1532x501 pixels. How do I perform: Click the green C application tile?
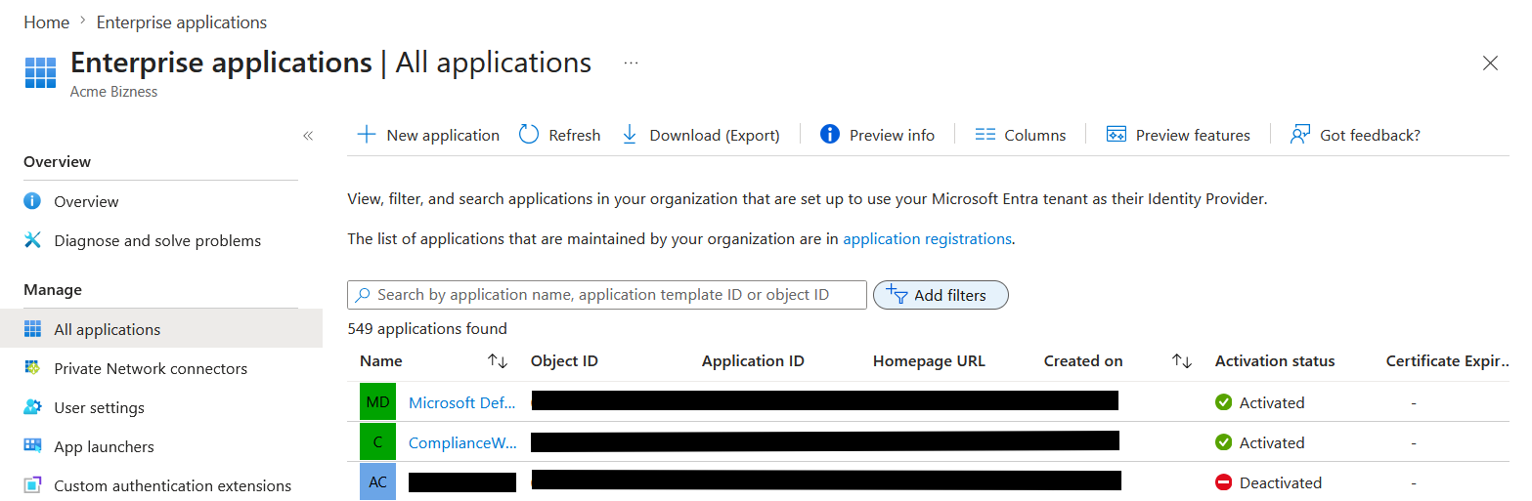pos(377,441)
